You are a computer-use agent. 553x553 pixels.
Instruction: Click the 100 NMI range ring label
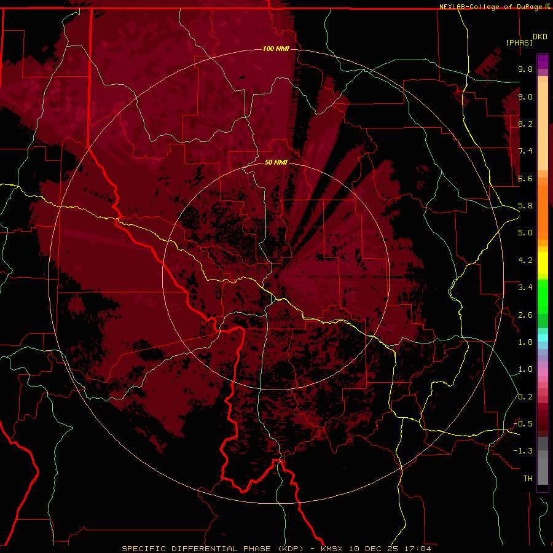click(276, 49)
